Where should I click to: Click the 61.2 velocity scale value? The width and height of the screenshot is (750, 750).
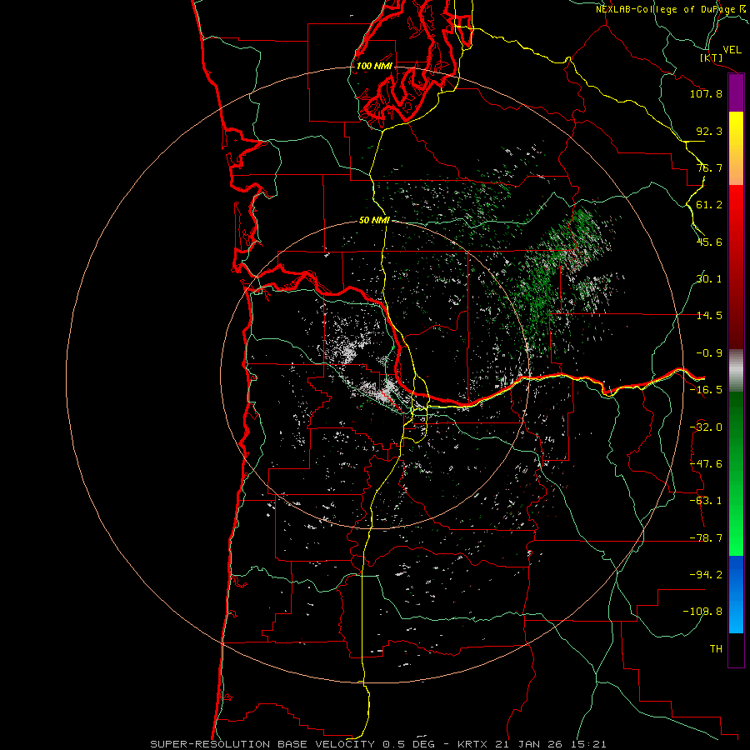coord(709,205)
